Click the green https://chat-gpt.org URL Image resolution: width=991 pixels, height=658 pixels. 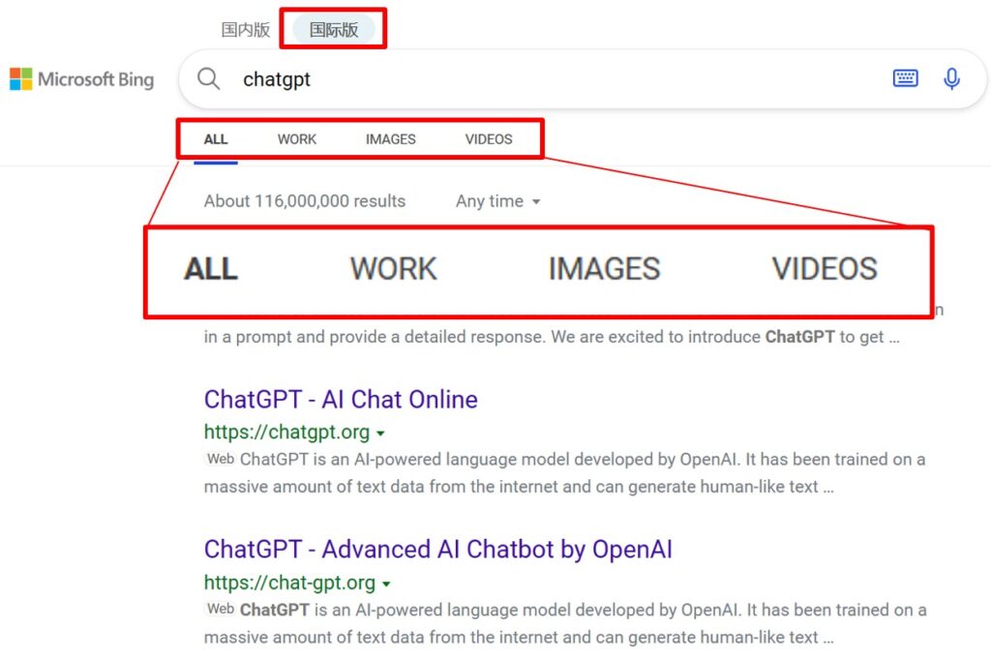pyautogui.click(x=289, y=583)
